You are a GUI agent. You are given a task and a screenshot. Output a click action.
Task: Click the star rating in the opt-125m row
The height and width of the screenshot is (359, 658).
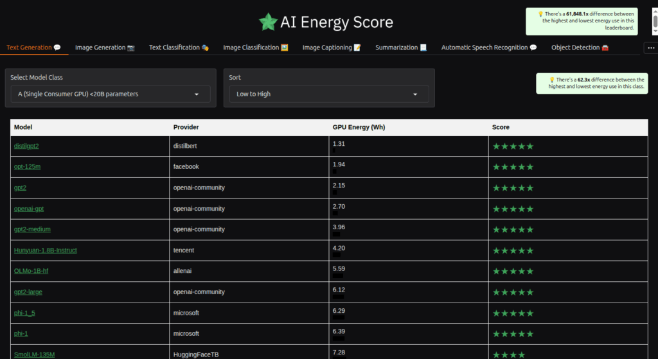(x=513, y=167)
